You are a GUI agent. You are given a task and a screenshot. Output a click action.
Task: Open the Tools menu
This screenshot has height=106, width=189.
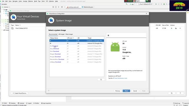[x=43, y=1]
